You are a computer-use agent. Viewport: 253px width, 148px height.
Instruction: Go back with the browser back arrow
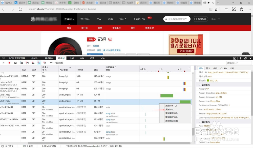tap(4, 9)
